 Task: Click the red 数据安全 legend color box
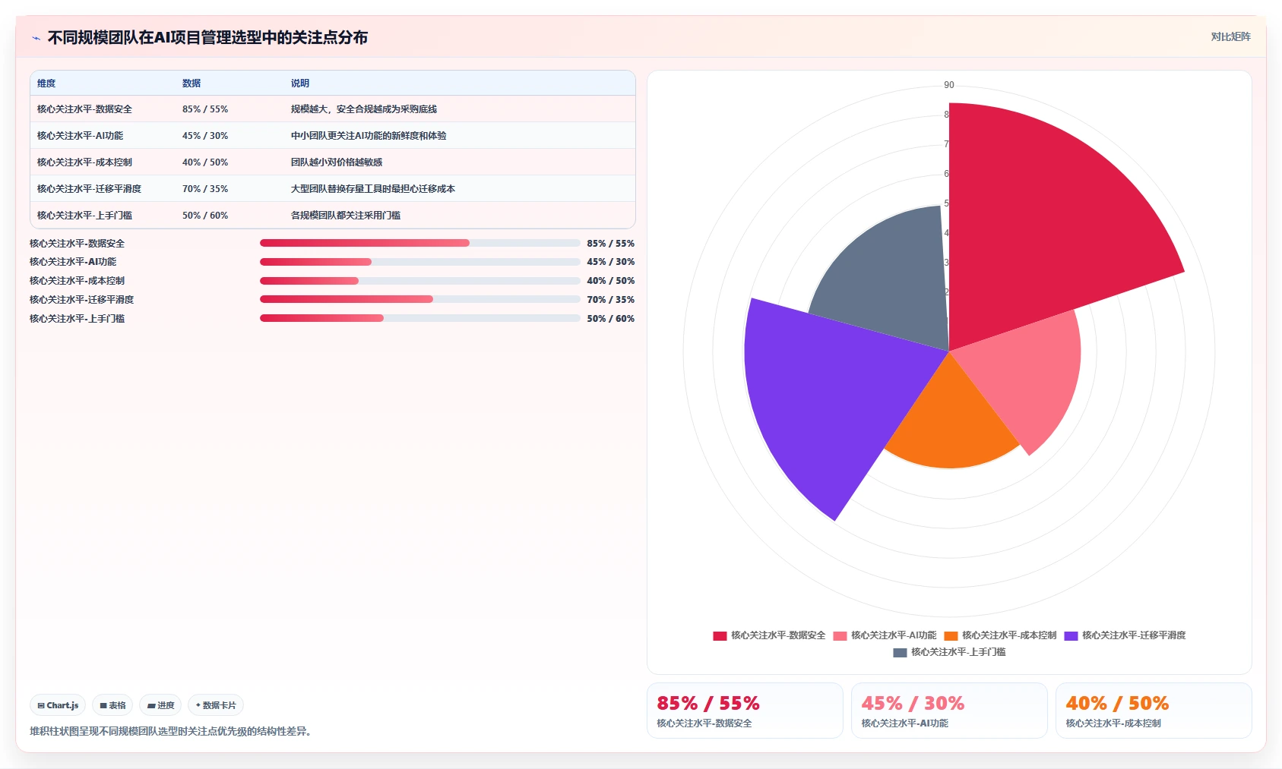tap(720, 636)
